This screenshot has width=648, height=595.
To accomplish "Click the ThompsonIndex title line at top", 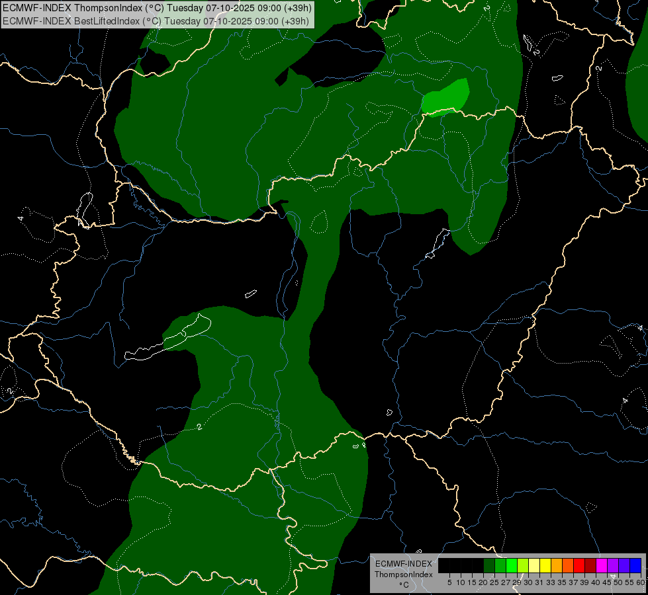I will point(157,8).
